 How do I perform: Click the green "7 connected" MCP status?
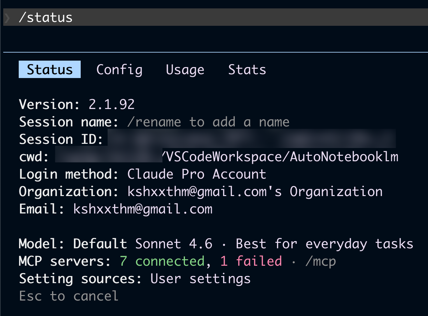pos(162,261)
